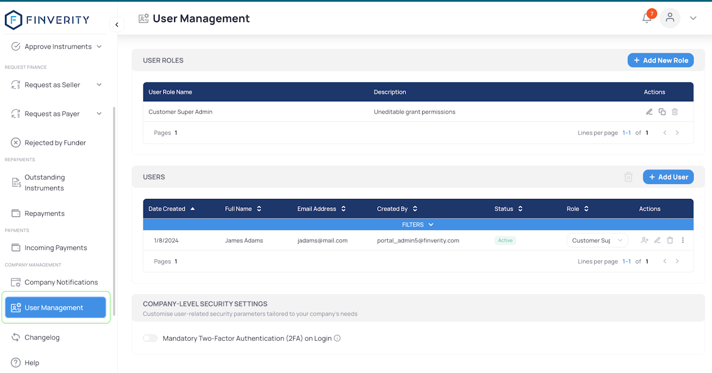
Task: Open the notifications bell icon
Action: 646,18
